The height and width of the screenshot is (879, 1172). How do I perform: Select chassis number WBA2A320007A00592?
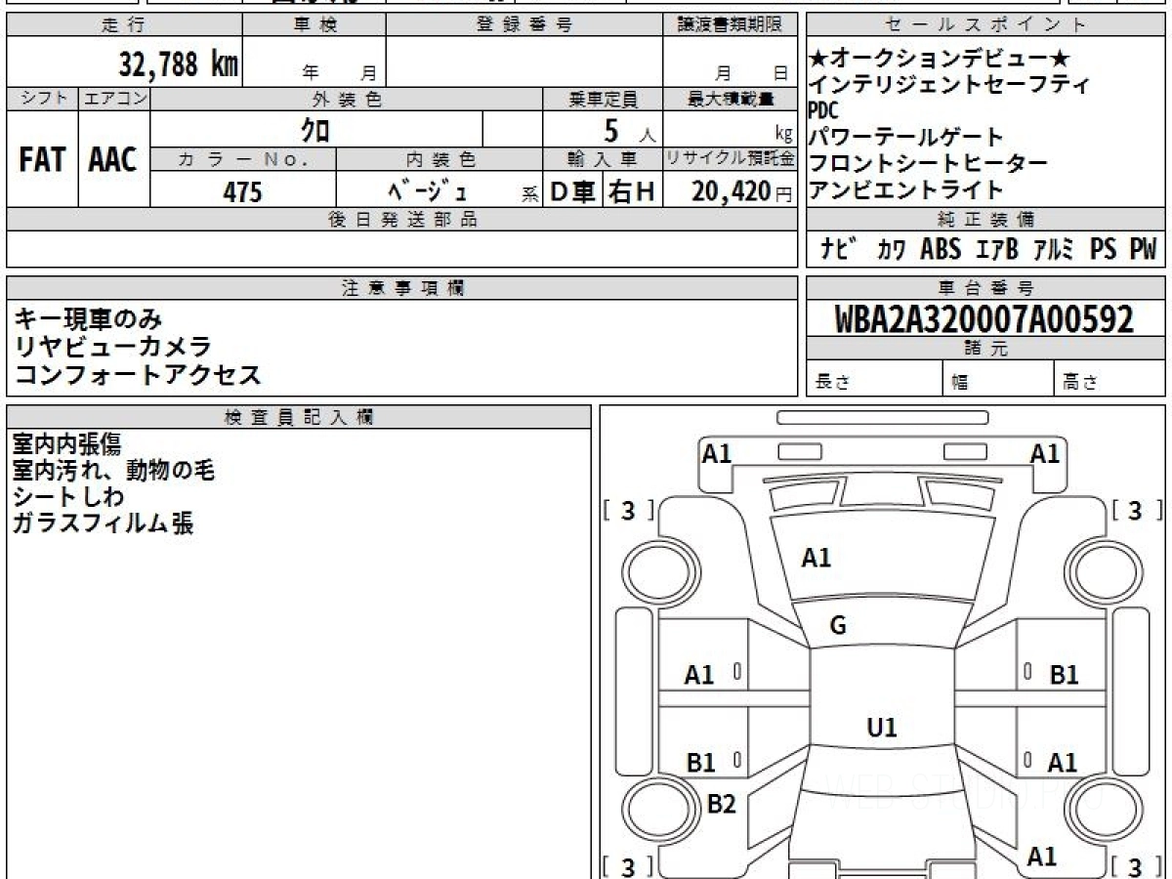[x=984, y=318]
